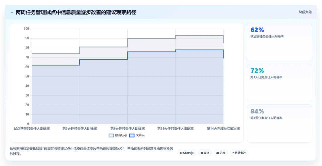
Task: Toggle the 改善后 legend swatch
Action: click(132, 135)
